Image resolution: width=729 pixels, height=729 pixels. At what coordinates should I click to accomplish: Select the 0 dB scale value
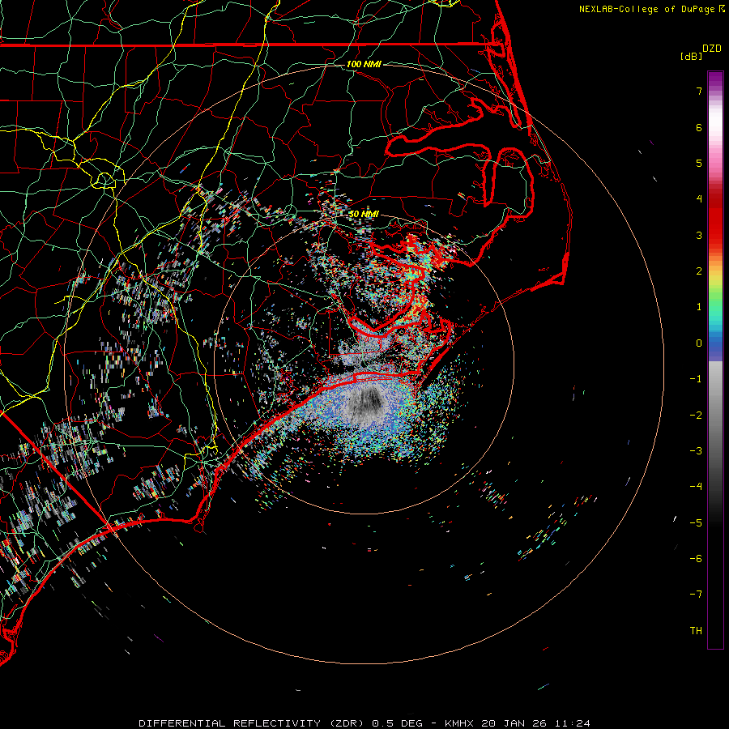pos(699,343)
